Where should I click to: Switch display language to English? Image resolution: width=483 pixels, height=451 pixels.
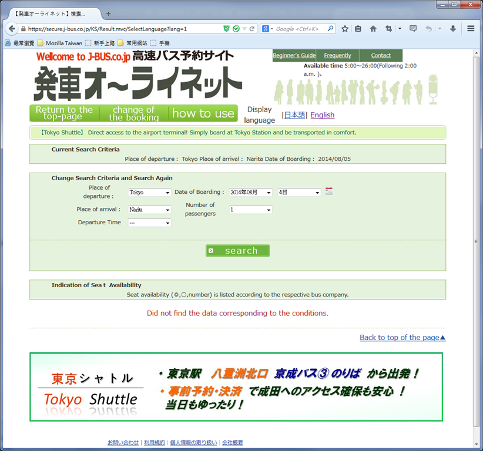(x=322, y=115)
